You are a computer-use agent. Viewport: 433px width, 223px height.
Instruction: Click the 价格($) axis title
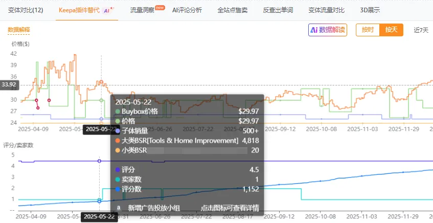point(20,44)
